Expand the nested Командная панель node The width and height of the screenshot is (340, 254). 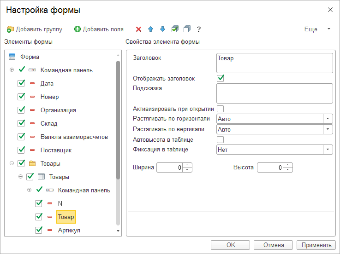[x=29, y=190]
